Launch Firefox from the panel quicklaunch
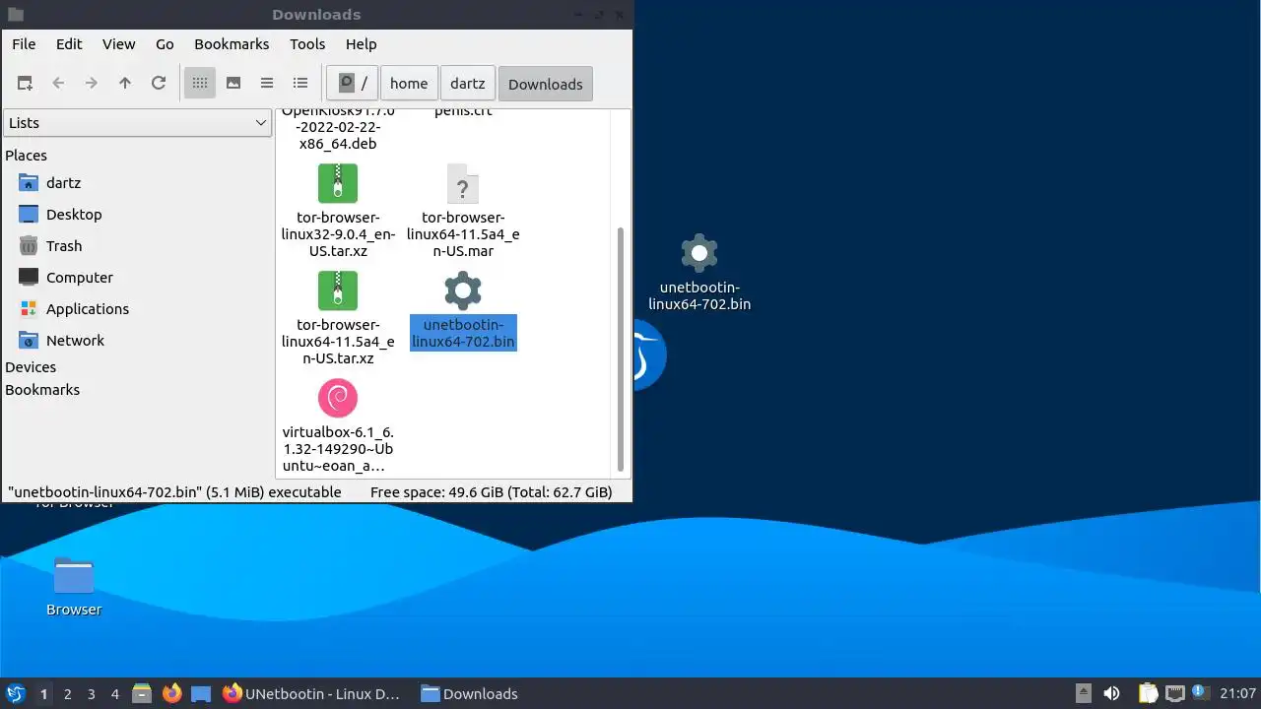The width and height of the screenshot is (1261, 709). (x=172, y=693)
